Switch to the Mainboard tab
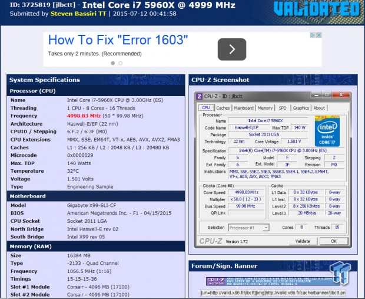This screenshot has width=365, height=299. (x=244, y=108)
